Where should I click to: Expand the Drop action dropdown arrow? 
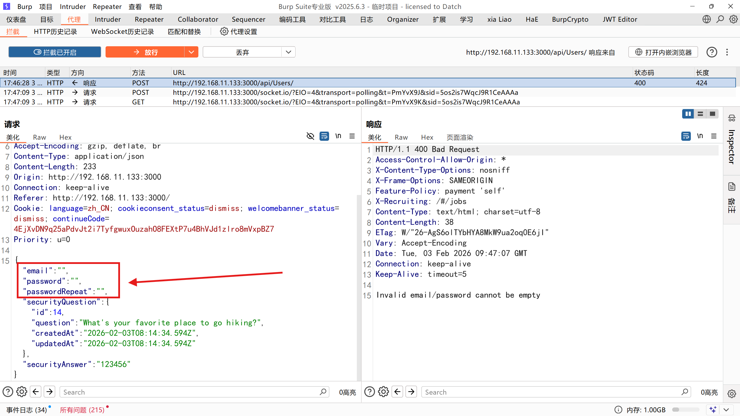(x=288, y=52)
